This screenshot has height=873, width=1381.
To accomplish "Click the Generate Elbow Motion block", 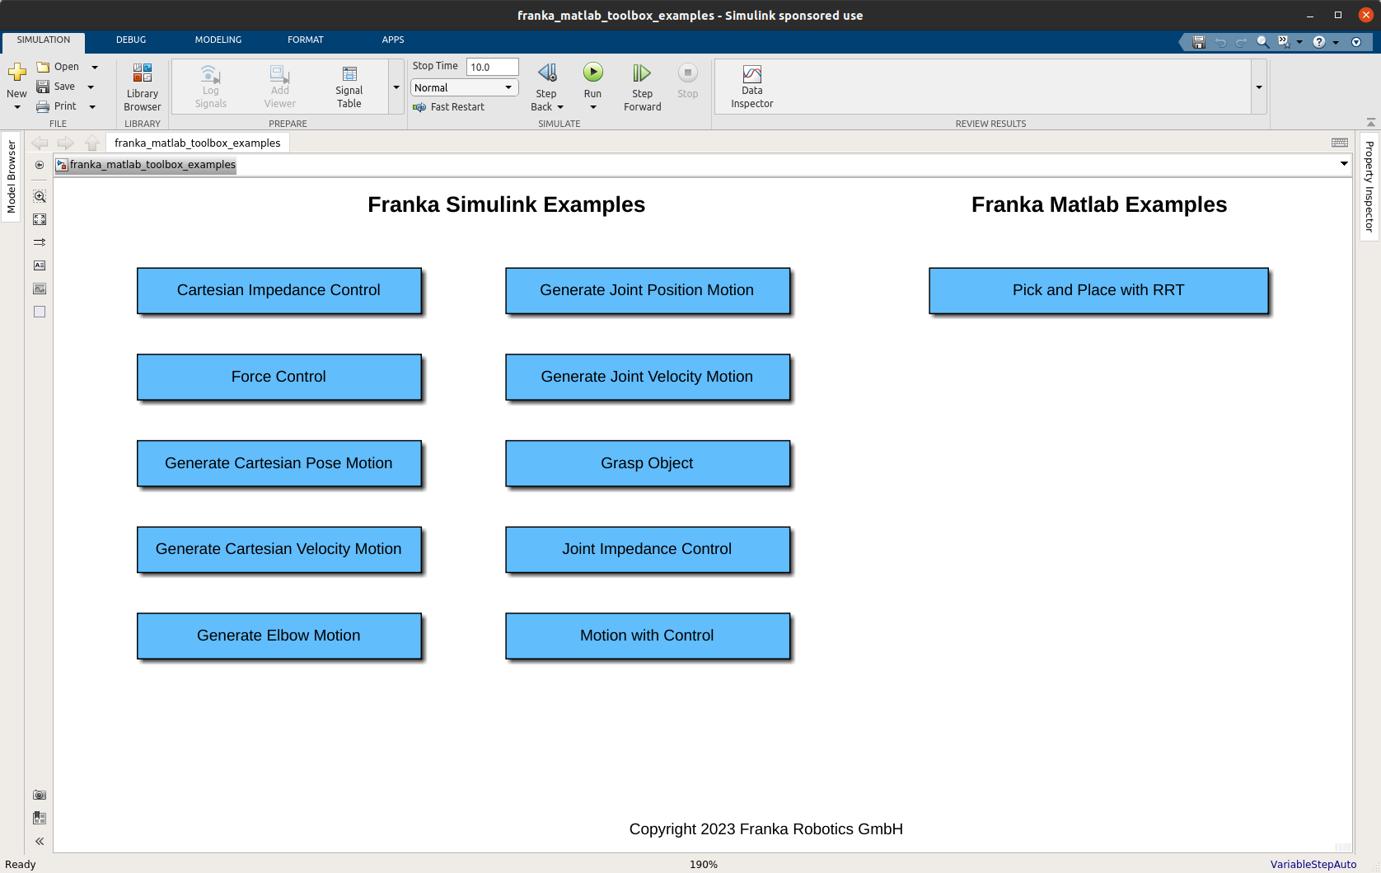I will 279,636.
